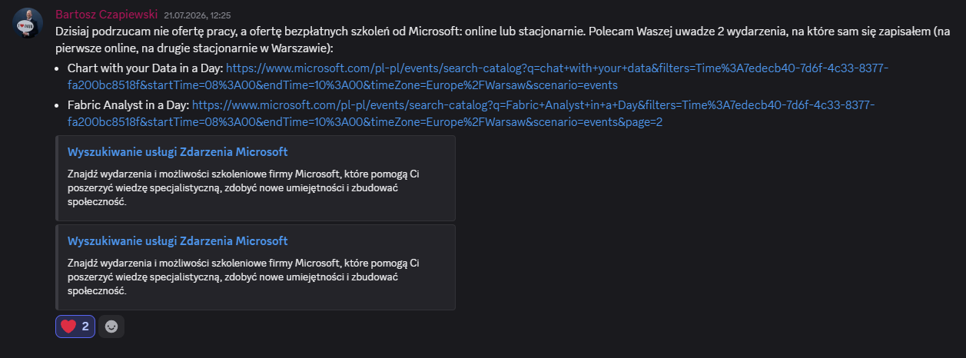This screenshot has width=966, height=358.
Task: Click the upper embed's description text
Action: tap(244, 188)
